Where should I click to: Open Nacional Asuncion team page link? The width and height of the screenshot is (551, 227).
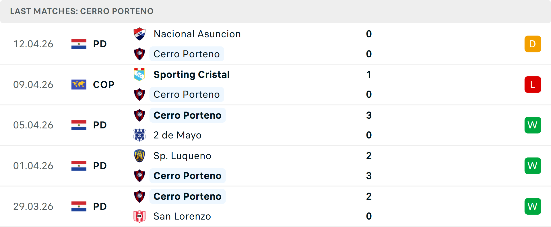(x=197, y=34)
